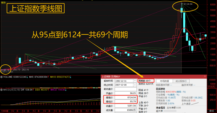Image resolution: width=217 pixels, height=113 pixels.
Task: Click the 6124.04 high price marker
Action: (x=188, y=4)
